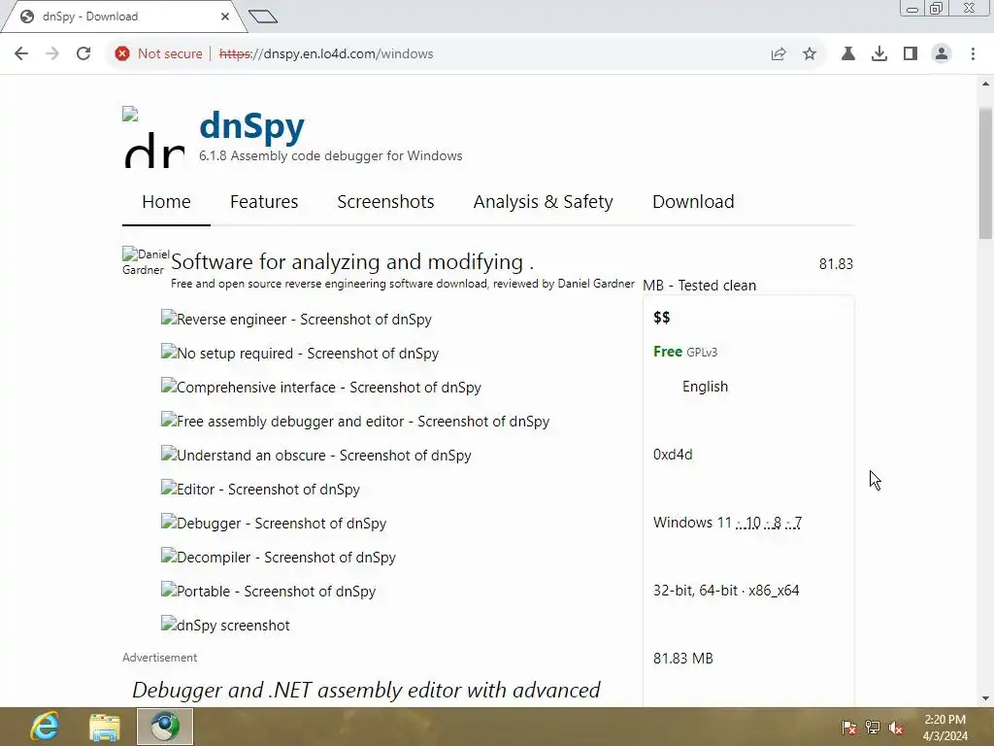Bookmark this page with the star
994x746 pixels.
pos(810,54)
